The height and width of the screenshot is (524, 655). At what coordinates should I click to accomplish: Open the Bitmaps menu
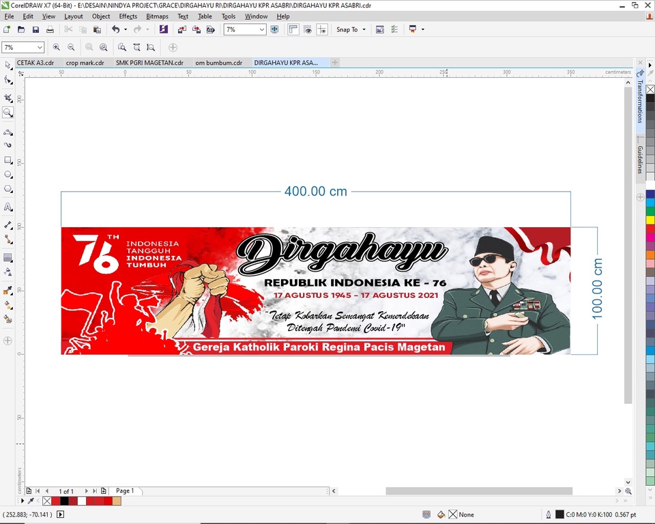pos(157,16)
